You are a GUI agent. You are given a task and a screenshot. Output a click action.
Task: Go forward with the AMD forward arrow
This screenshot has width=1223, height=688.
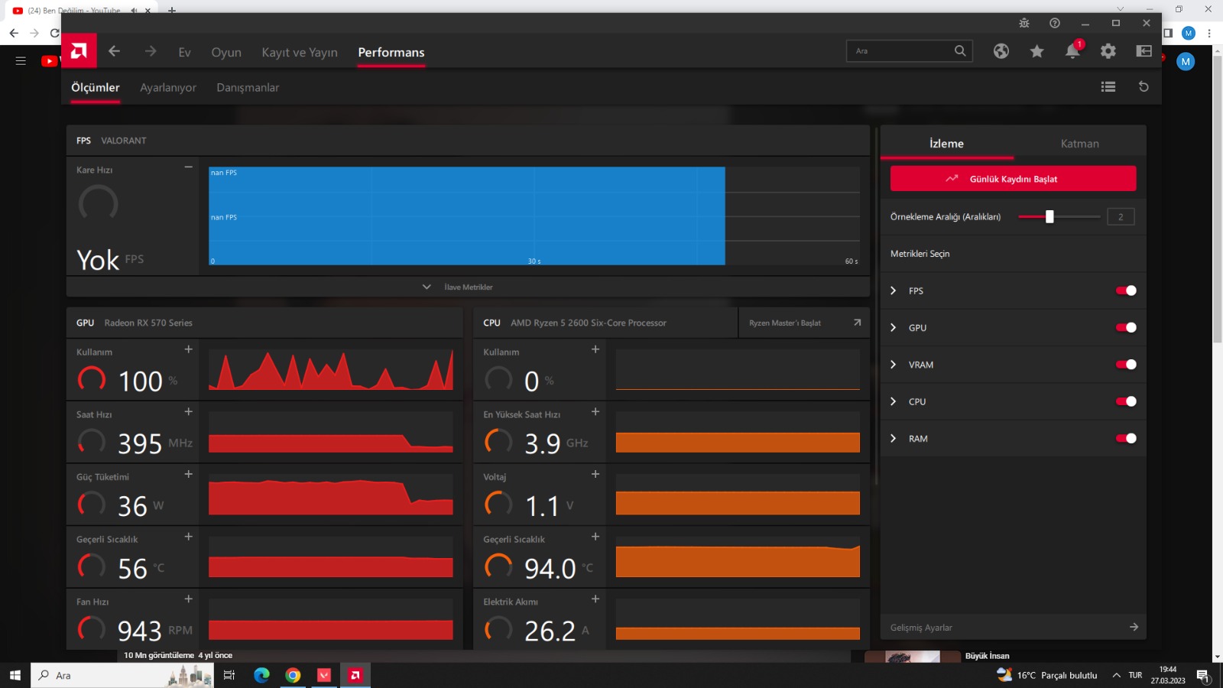pos(151,51)
